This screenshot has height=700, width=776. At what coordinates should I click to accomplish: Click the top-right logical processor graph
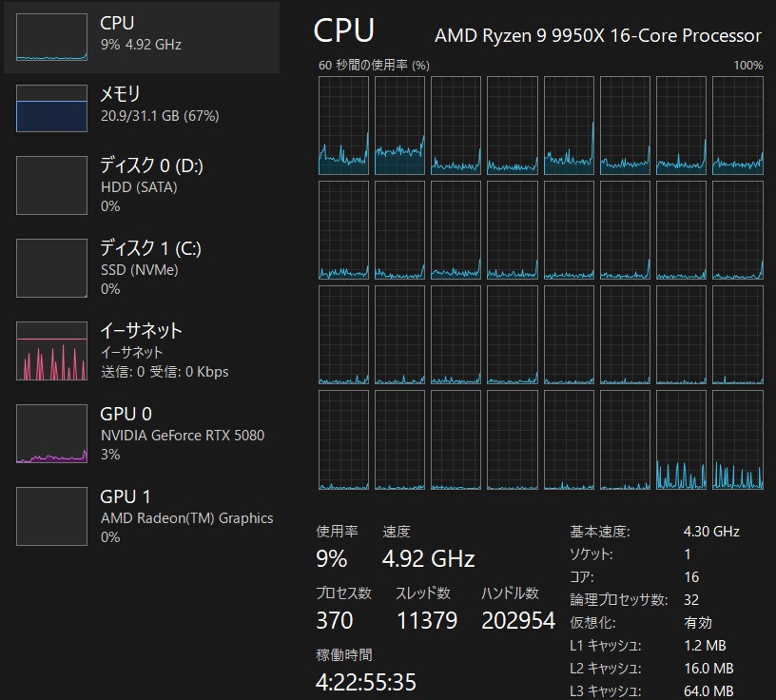pyautogui.click(x=737, y=126)
